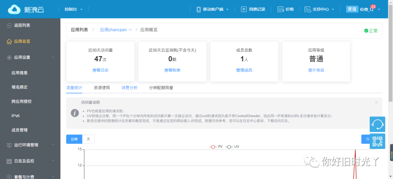Screen dimensions: 393x179
Task: Click the gear icon beside 应用设置
Action: [x=9, y=57]
